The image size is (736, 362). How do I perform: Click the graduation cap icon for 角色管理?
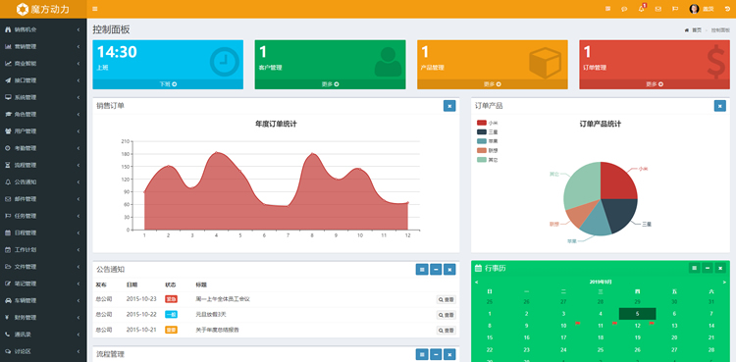pyautogui.click(x=8, y=114)
